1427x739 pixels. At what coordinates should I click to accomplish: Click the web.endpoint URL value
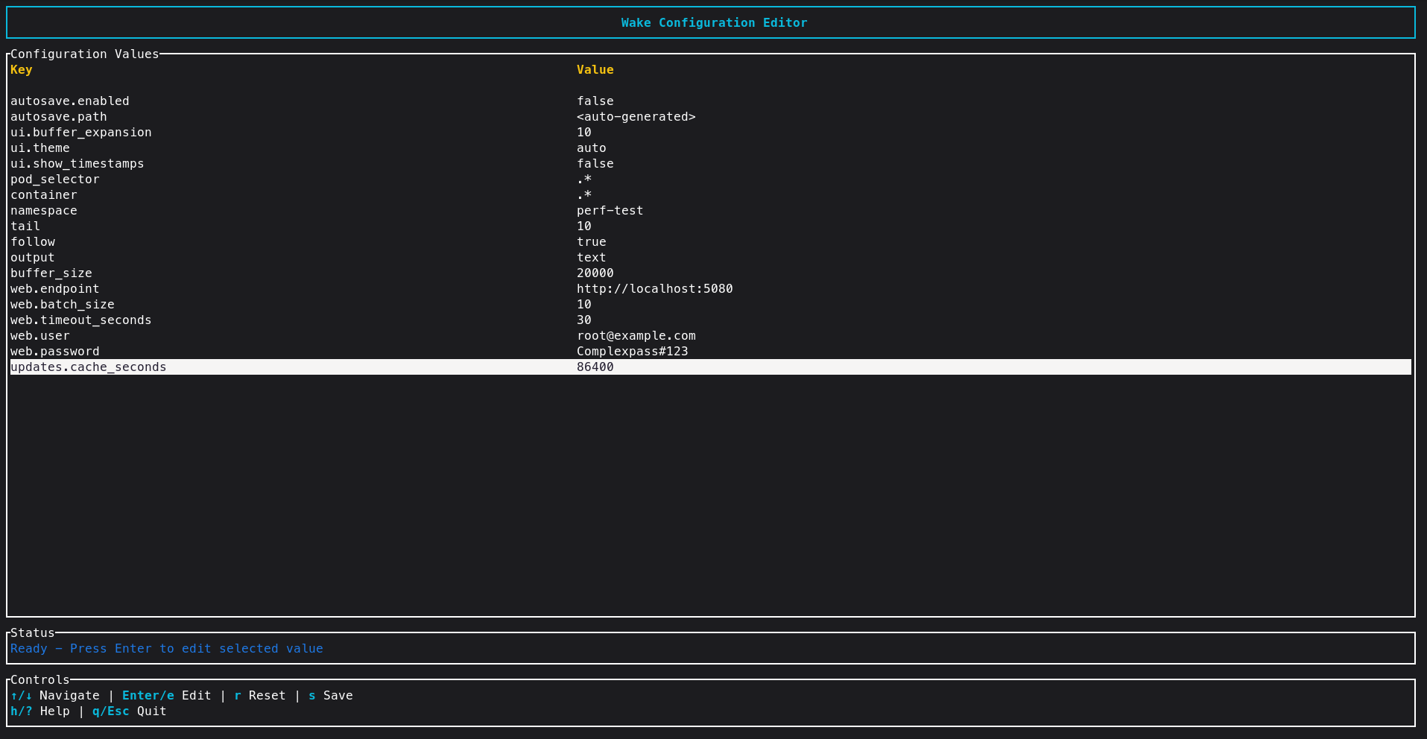click(x=654, y=289)
